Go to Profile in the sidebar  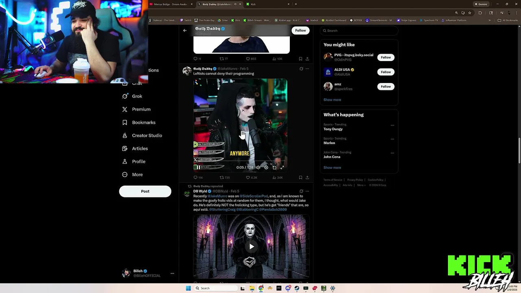134,162
